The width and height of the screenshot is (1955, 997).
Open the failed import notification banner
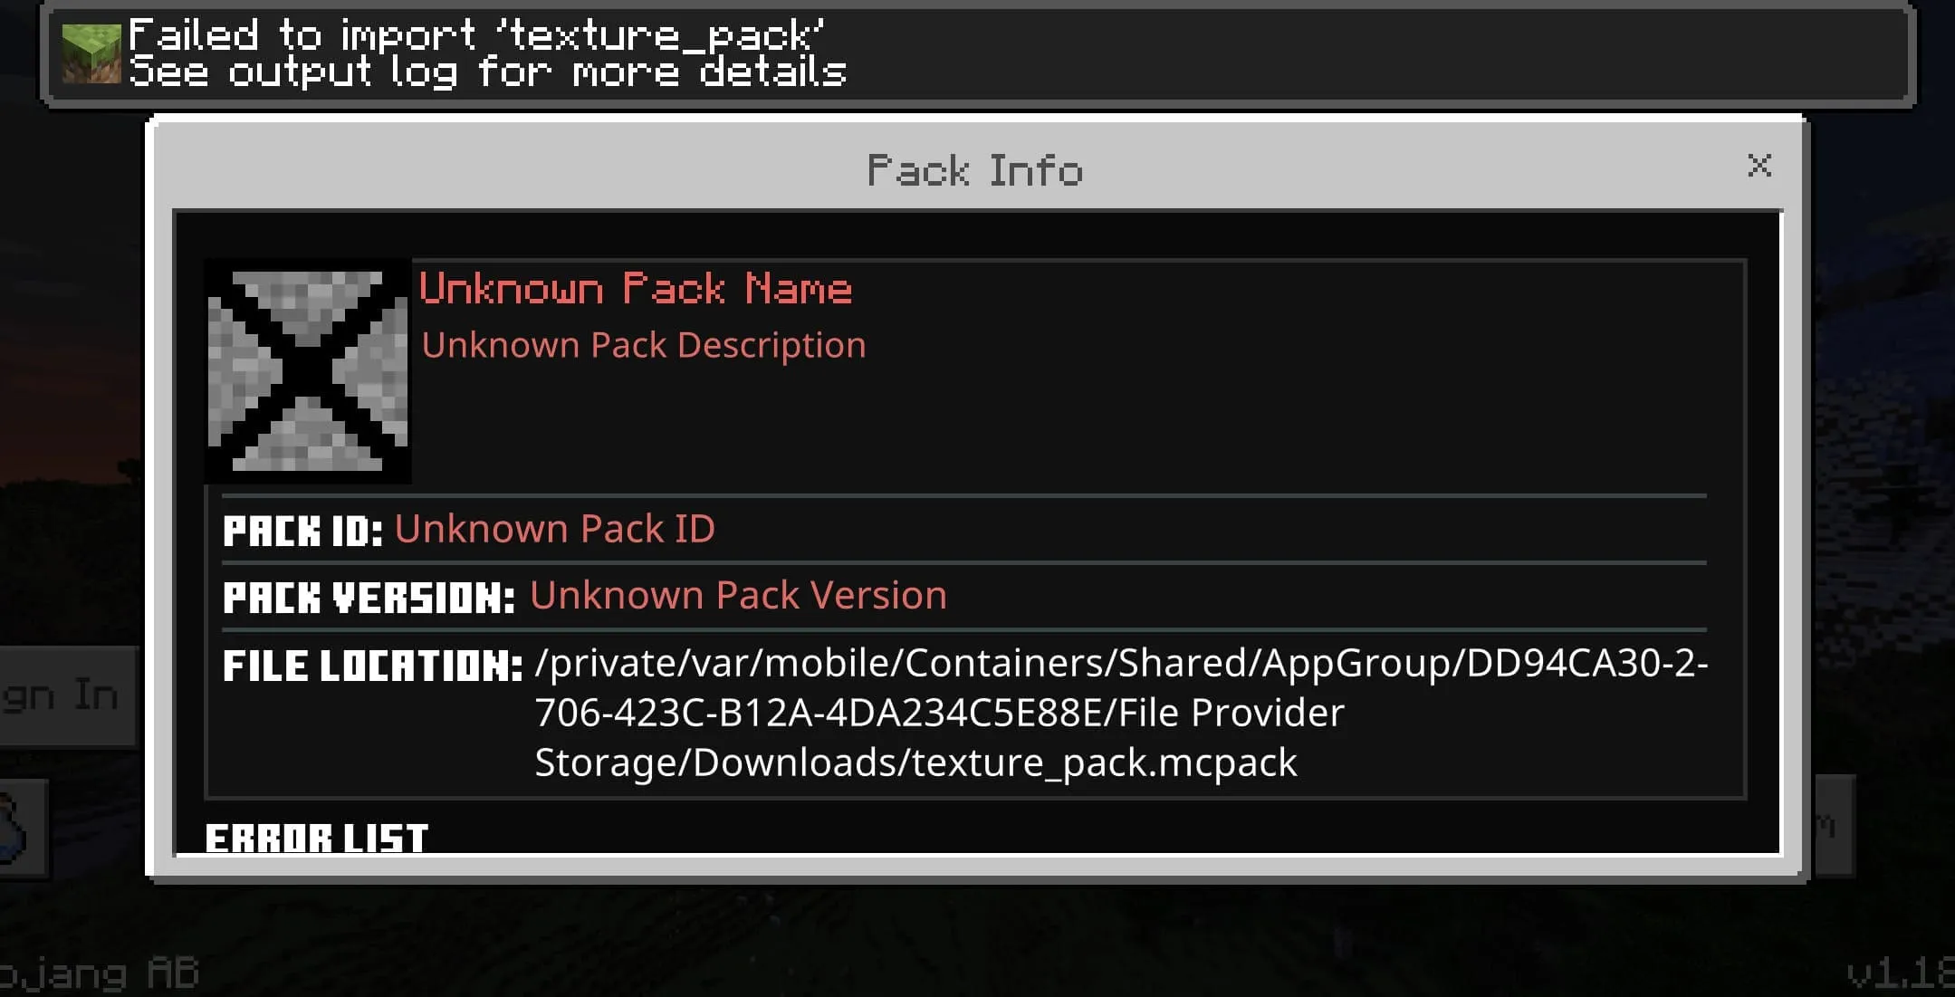[x=977, y=54]
